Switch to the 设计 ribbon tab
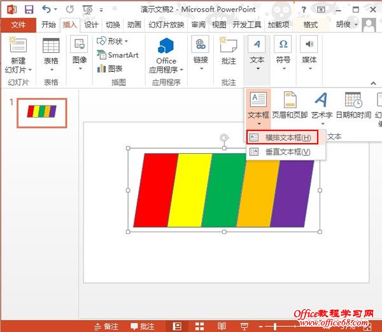The image size is (382, 332). click(x=92, y=25)
